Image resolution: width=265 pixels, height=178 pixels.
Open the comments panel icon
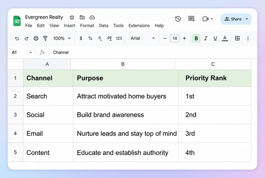[191, 19]
